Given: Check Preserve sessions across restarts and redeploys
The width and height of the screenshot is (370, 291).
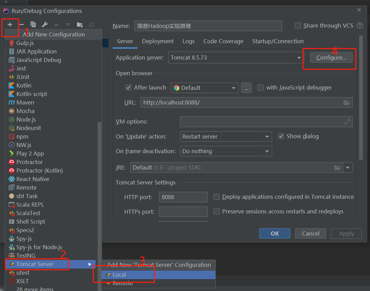Looking at the screenshot, I should click(216, 211).
